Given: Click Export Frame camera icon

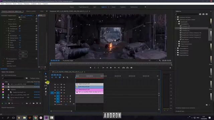Looking at the screenshot, I should 131,68.
